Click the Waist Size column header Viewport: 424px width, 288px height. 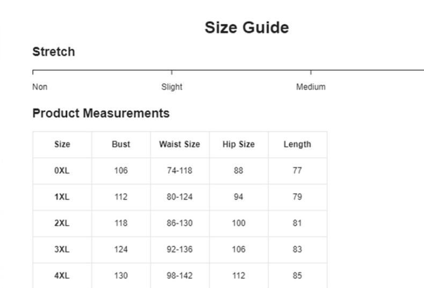click(x=179, y=144)
